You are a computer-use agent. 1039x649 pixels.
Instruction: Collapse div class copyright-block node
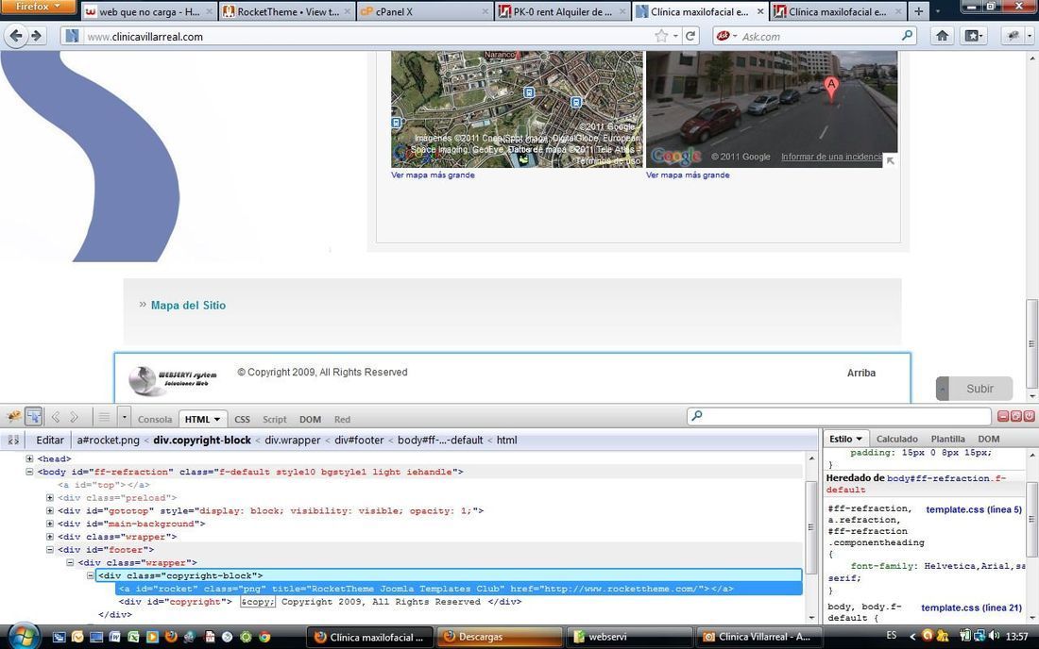tap(90, 575)
